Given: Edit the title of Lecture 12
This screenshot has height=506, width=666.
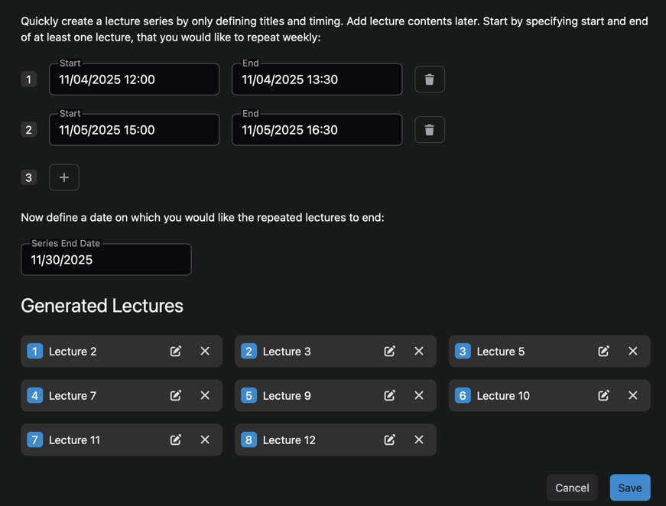Looking at the screenshot, I should coord(389,440).
